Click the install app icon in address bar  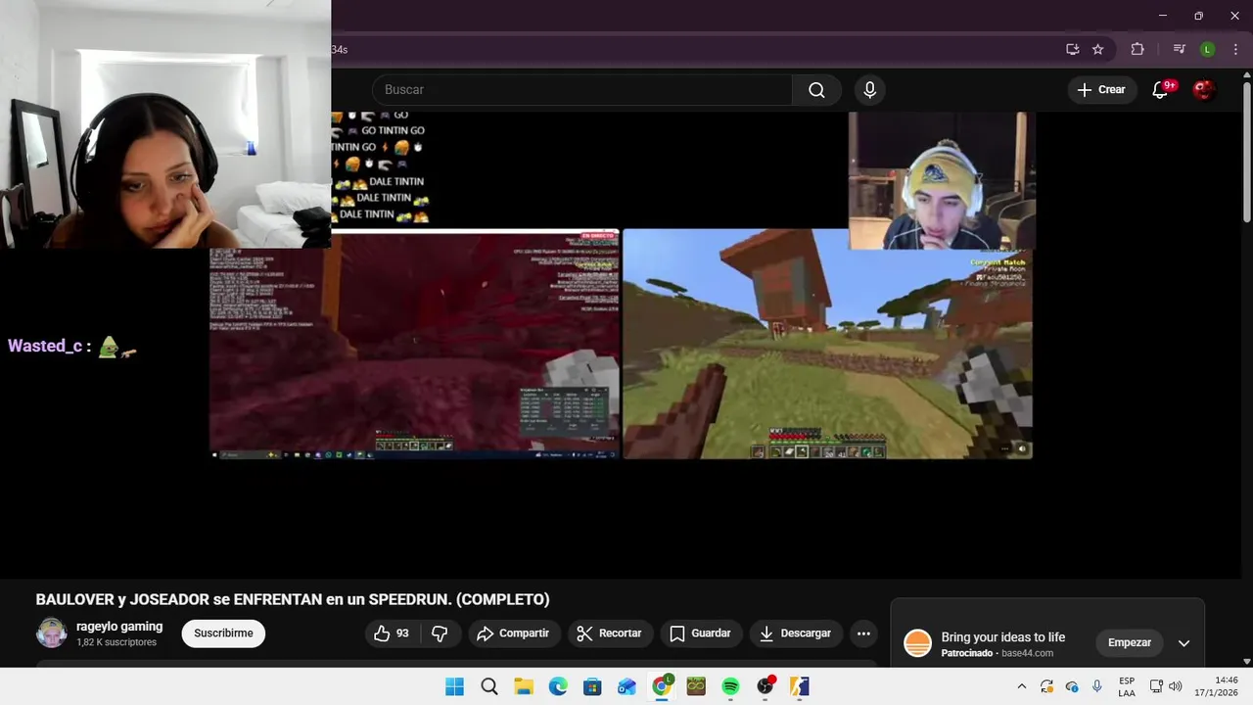tap(1072, 49)
